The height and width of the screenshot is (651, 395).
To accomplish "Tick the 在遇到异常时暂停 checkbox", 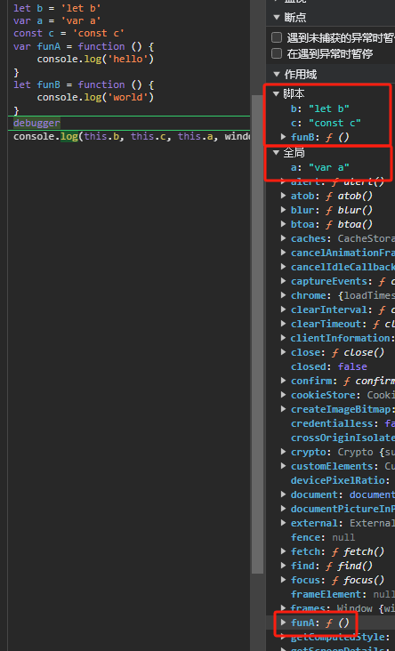I will point(277,53).
